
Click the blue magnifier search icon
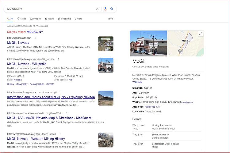pyautogui.click(x=112, y=9)
